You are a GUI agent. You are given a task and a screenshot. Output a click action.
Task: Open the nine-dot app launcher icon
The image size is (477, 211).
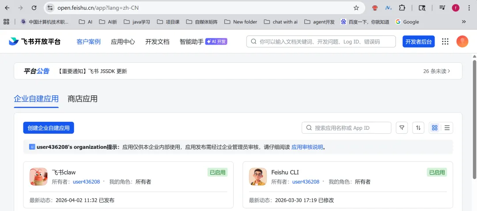445,41
